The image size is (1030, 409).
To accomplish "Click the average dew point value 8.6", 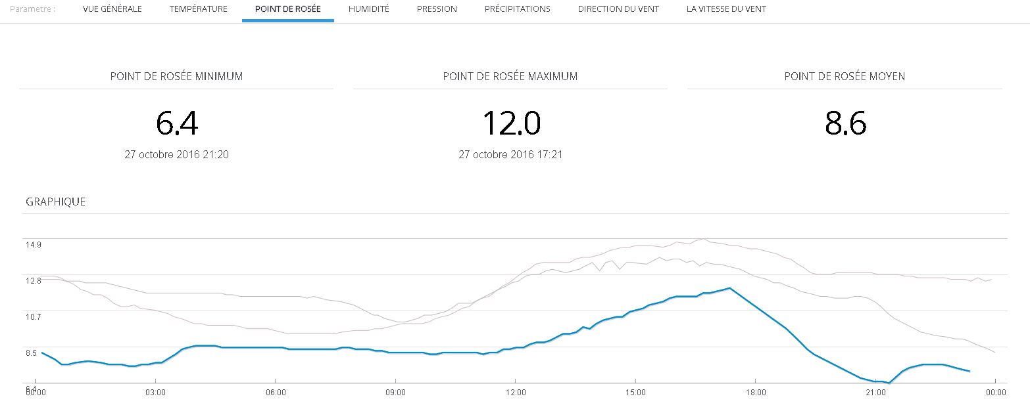I will [845, 123].
